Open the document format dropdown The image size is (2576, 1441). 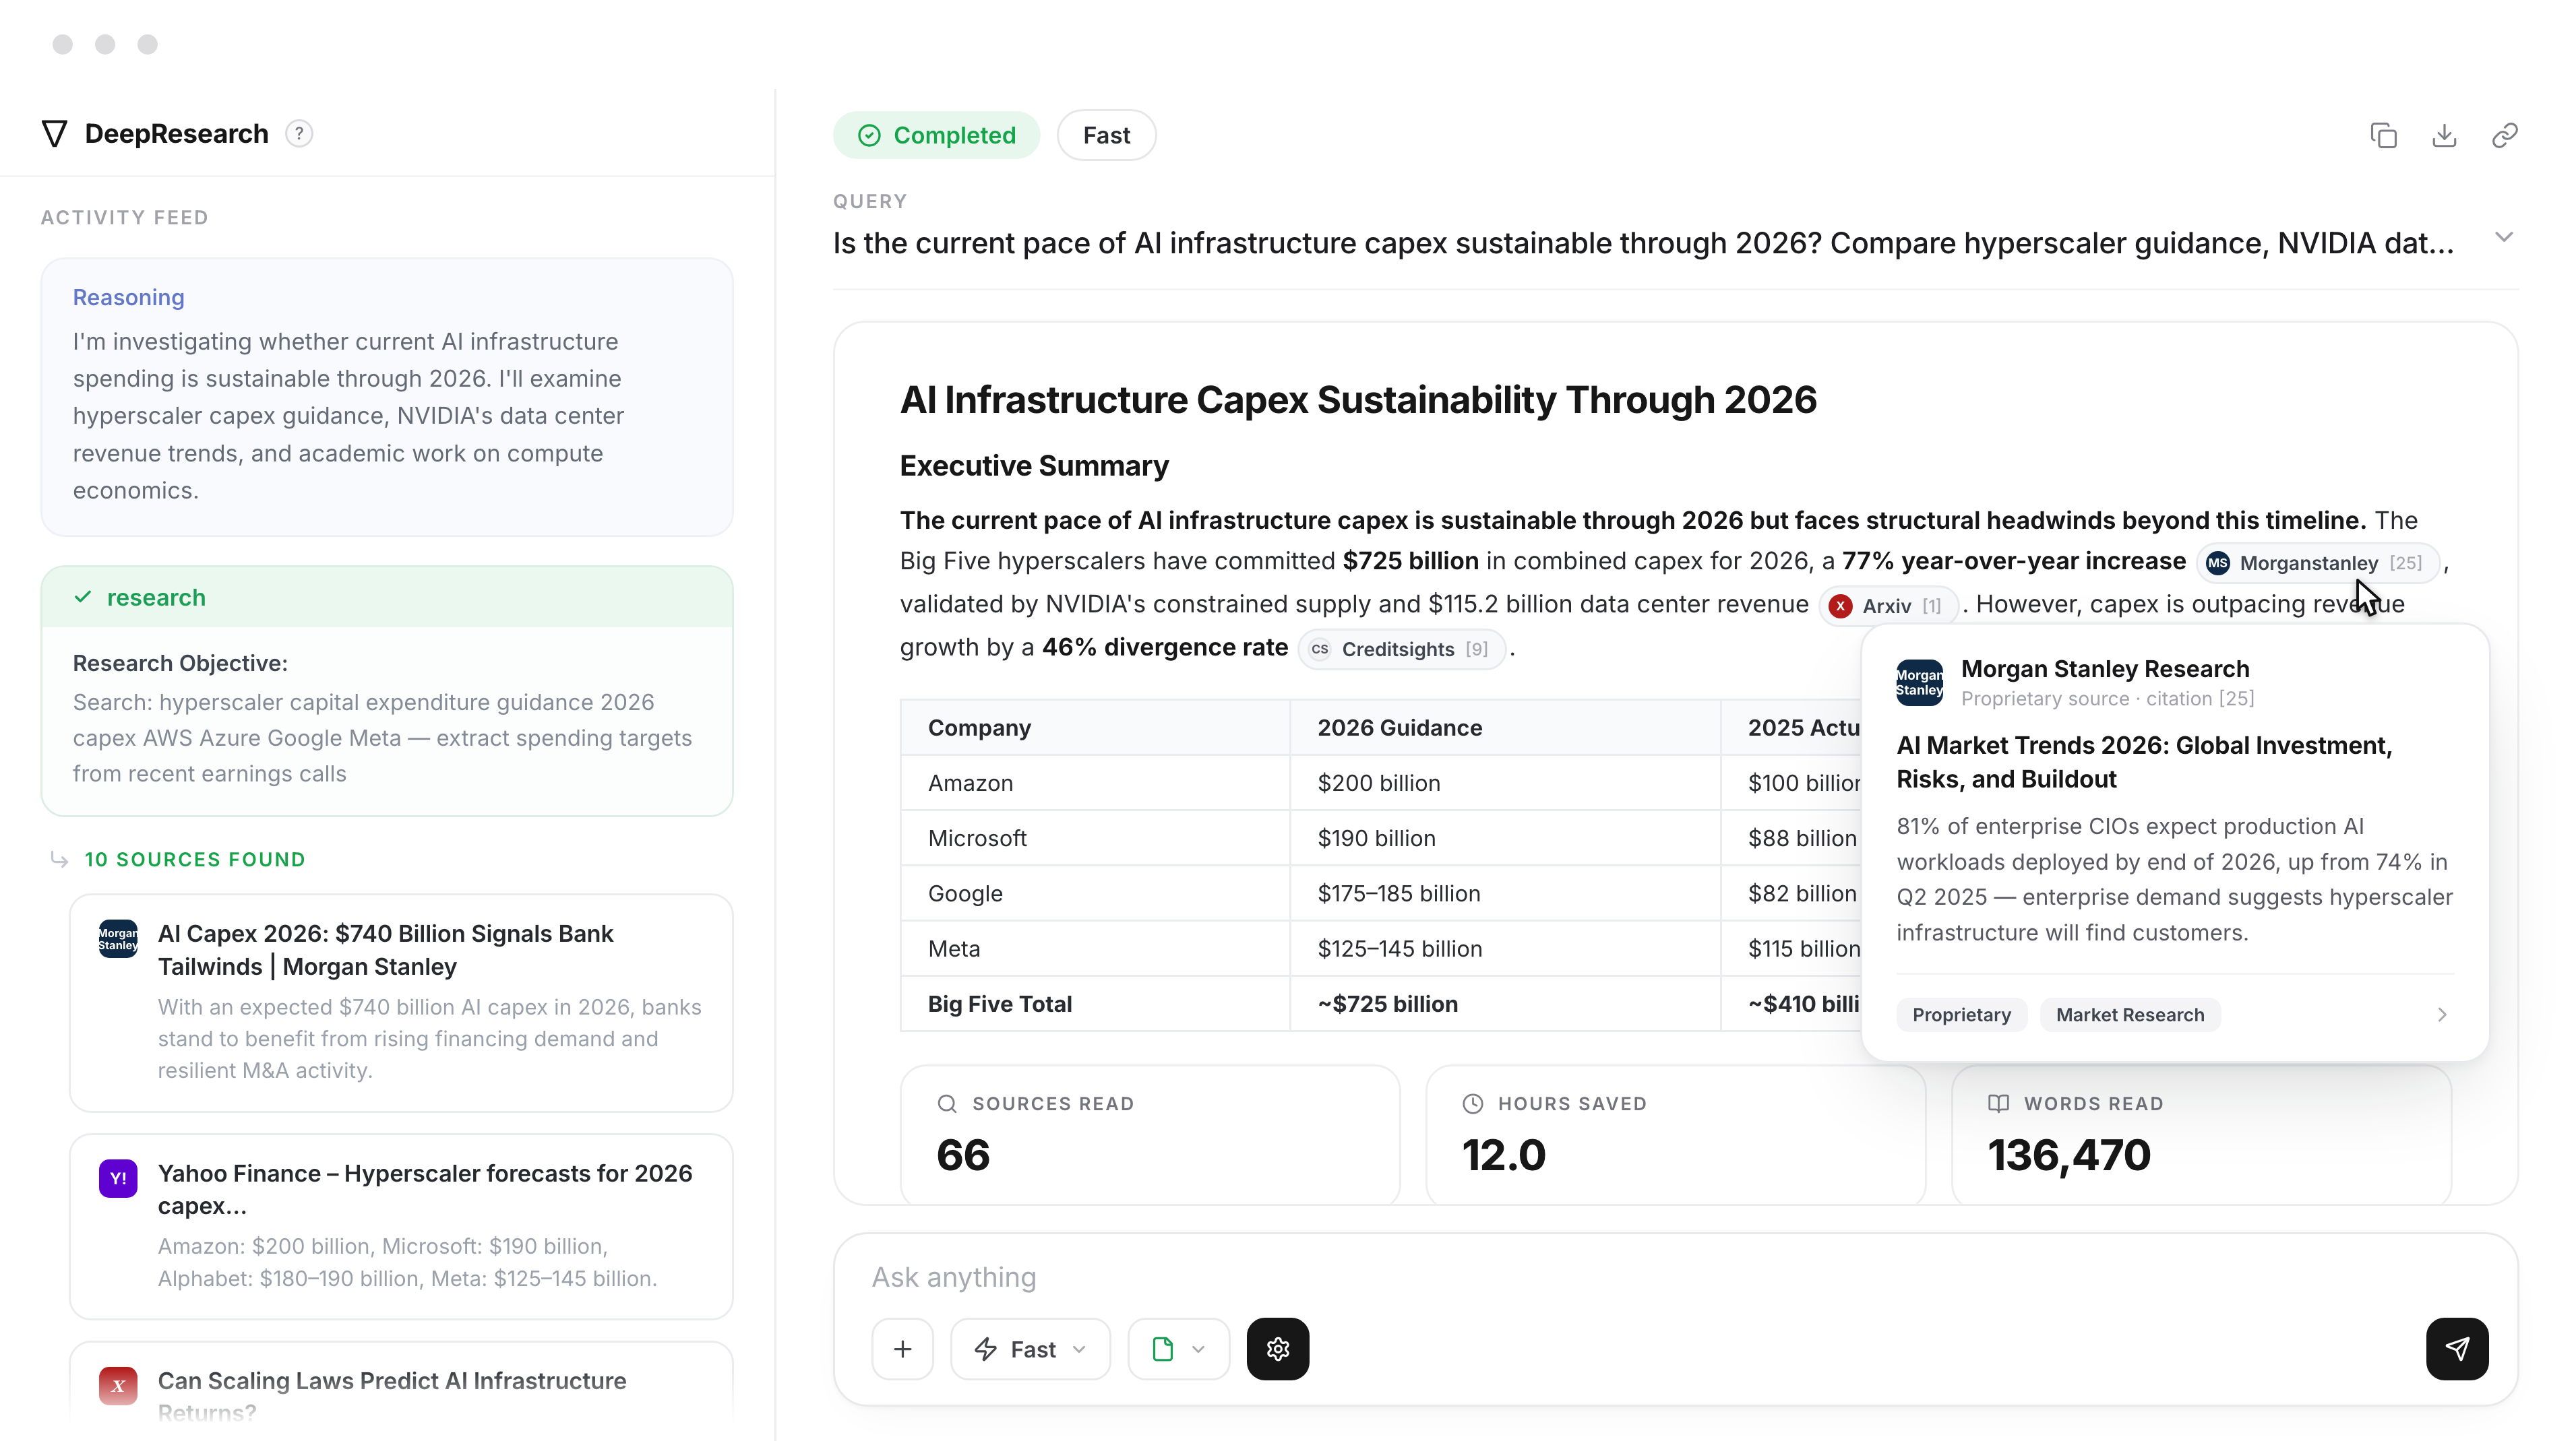1178,1349
